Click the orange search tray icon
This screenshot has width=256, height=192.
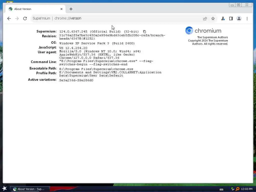click(x=237, y=189)
